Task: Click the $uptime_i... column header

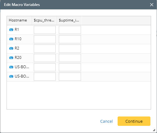Action: pos(69,21)
